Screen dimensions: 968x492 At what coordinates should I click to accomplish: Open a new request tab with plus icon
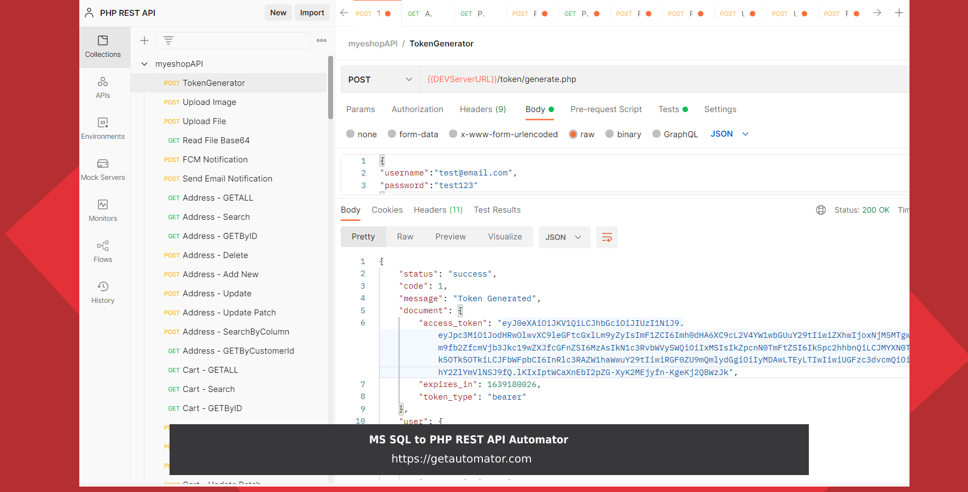pos(899,13)
